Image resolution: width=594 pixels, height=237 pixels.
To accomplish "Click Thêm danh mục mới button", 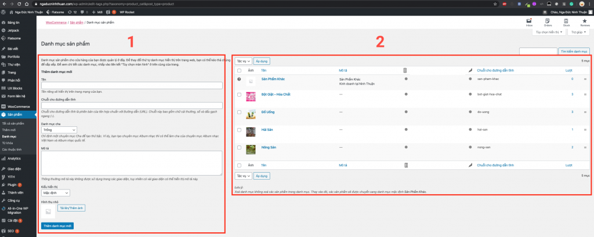I will [57, 225].
